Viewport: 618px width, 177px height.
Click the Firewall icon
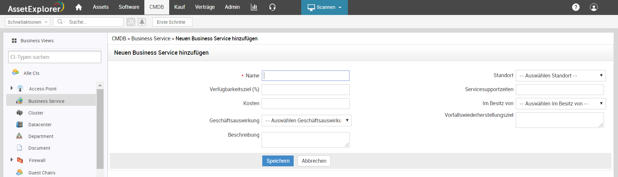[x=20, y=160]
